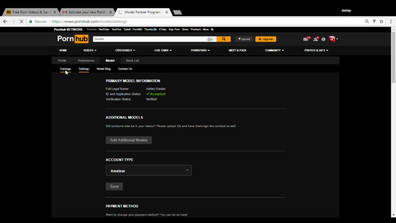Click the Chrome menu three-dots icon
This screenshot has height=223, width=396.
391,21
